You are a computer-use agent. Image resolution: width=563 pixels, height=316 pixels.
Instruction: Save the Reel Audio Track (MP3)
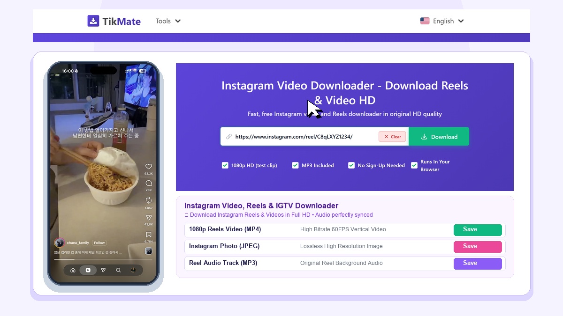(x=478, y=264)
